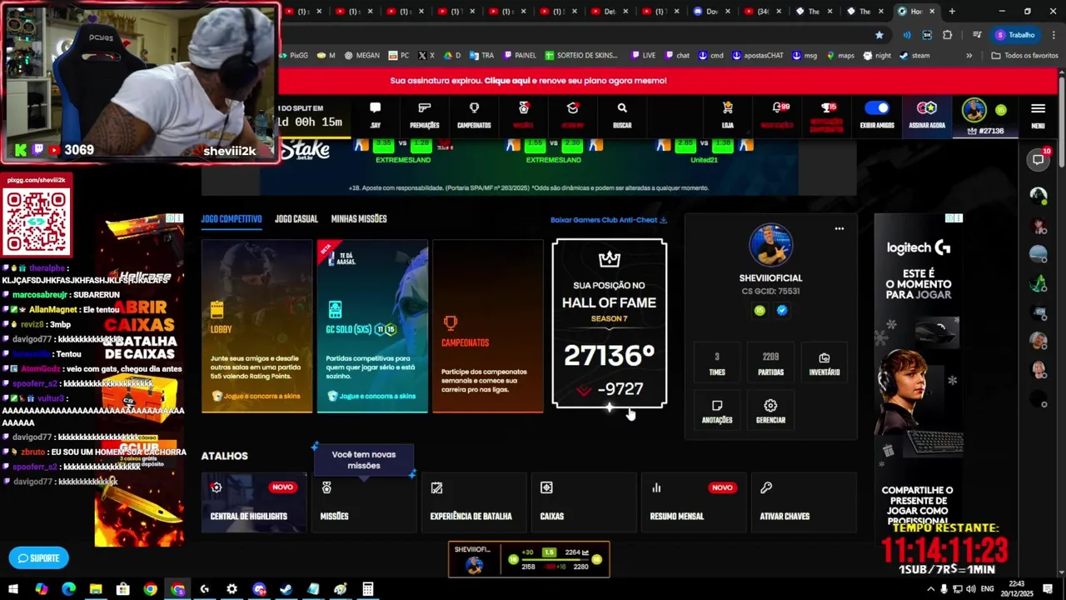Image resolution: width=1066 pixels, height=600 pixels.
Task: Open Inventário on profile card
Action: (x=824, y=364)
